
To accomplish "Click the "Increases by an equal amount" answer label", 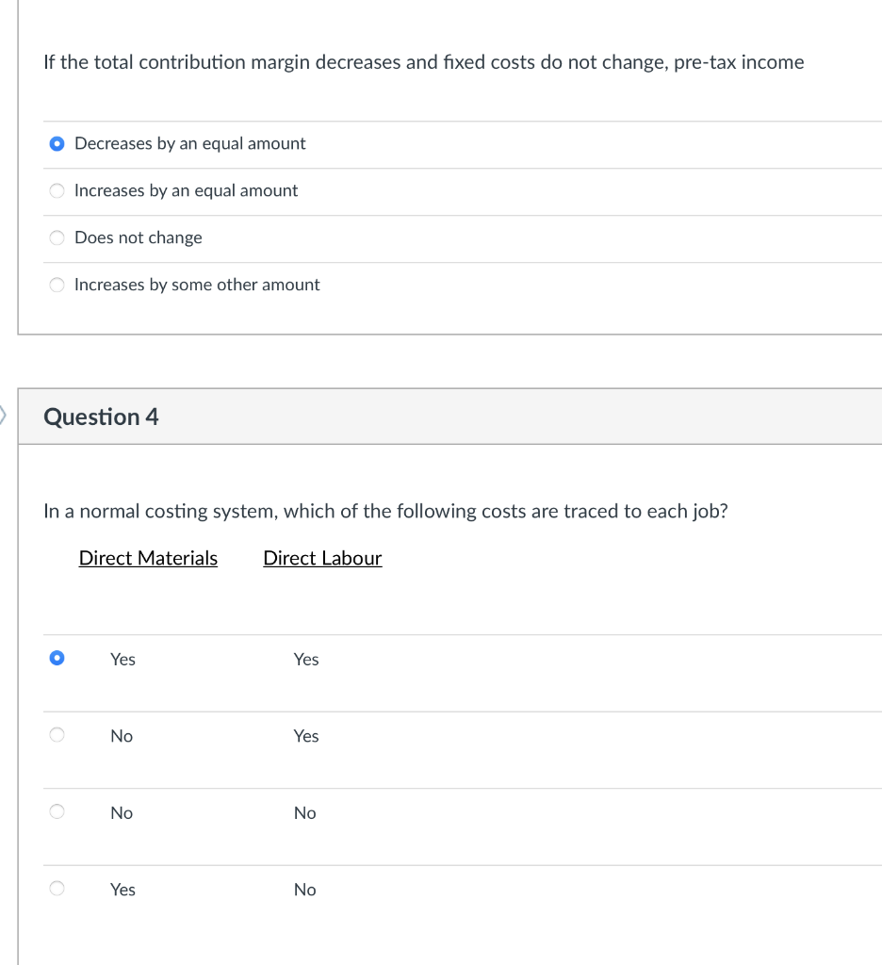I will coord(186,190).
